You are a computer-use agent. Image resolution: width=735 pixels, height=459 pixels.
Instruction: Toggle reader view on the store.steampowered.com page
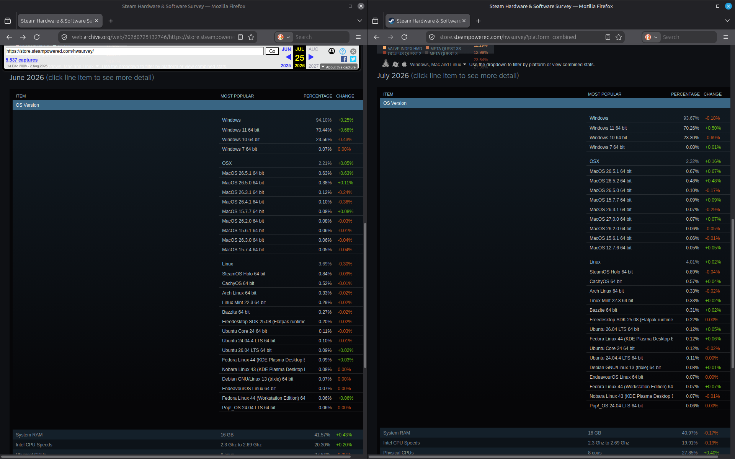[608, 37]
